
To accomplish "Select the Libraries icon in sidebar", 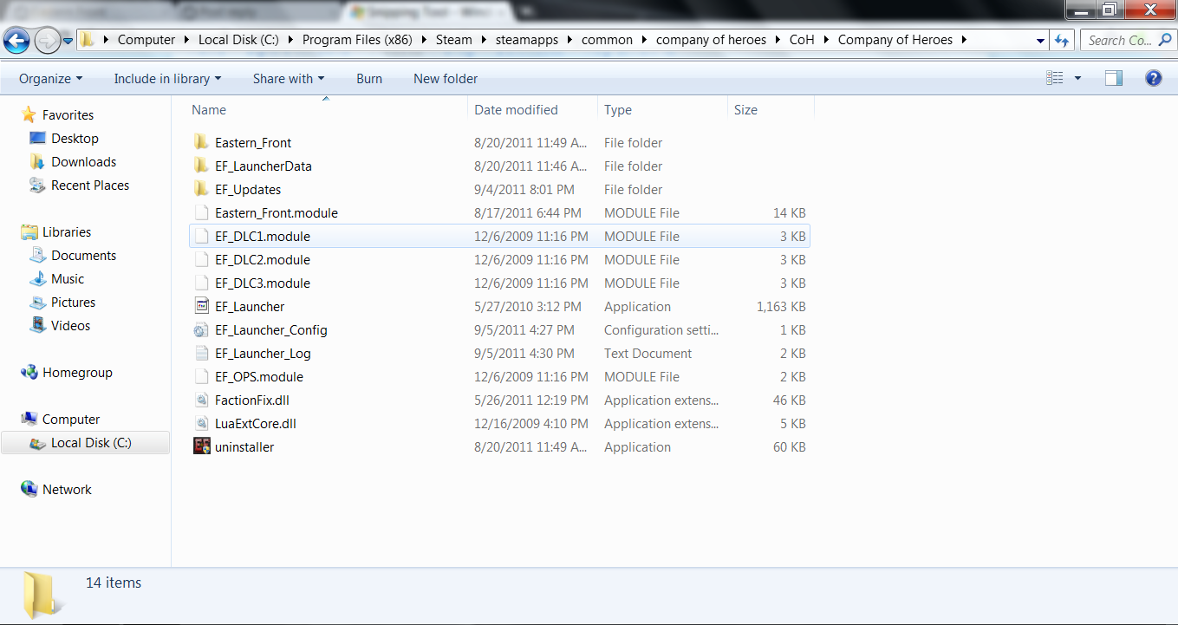I will click(29, 231).
